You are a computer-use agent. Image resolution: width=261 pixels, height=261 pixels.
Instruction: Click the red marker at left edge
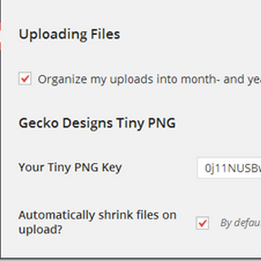[x=1, y=36]
